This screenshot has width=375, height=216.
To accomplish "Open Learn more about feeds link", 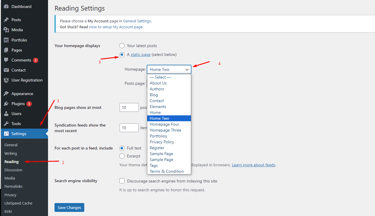I will (x=254, y=165).
